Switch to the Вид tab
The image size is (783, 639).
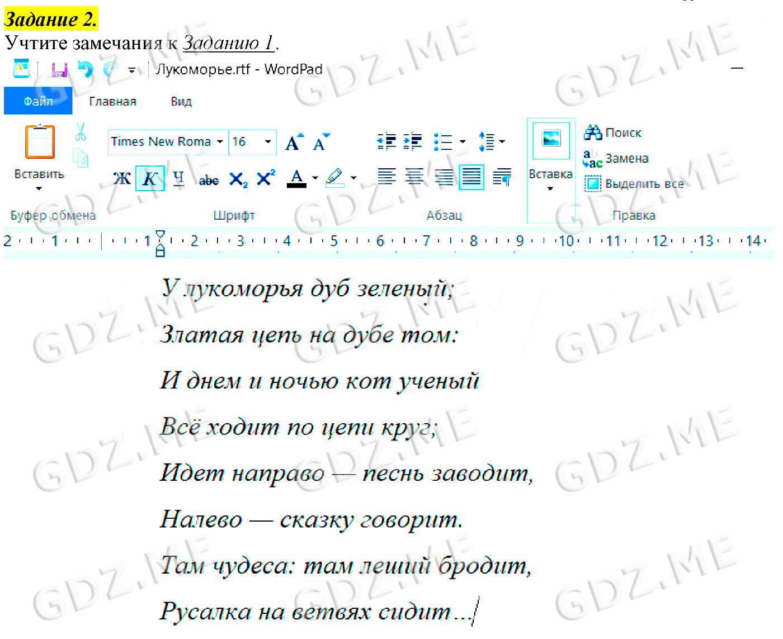(x=181, y=102)
